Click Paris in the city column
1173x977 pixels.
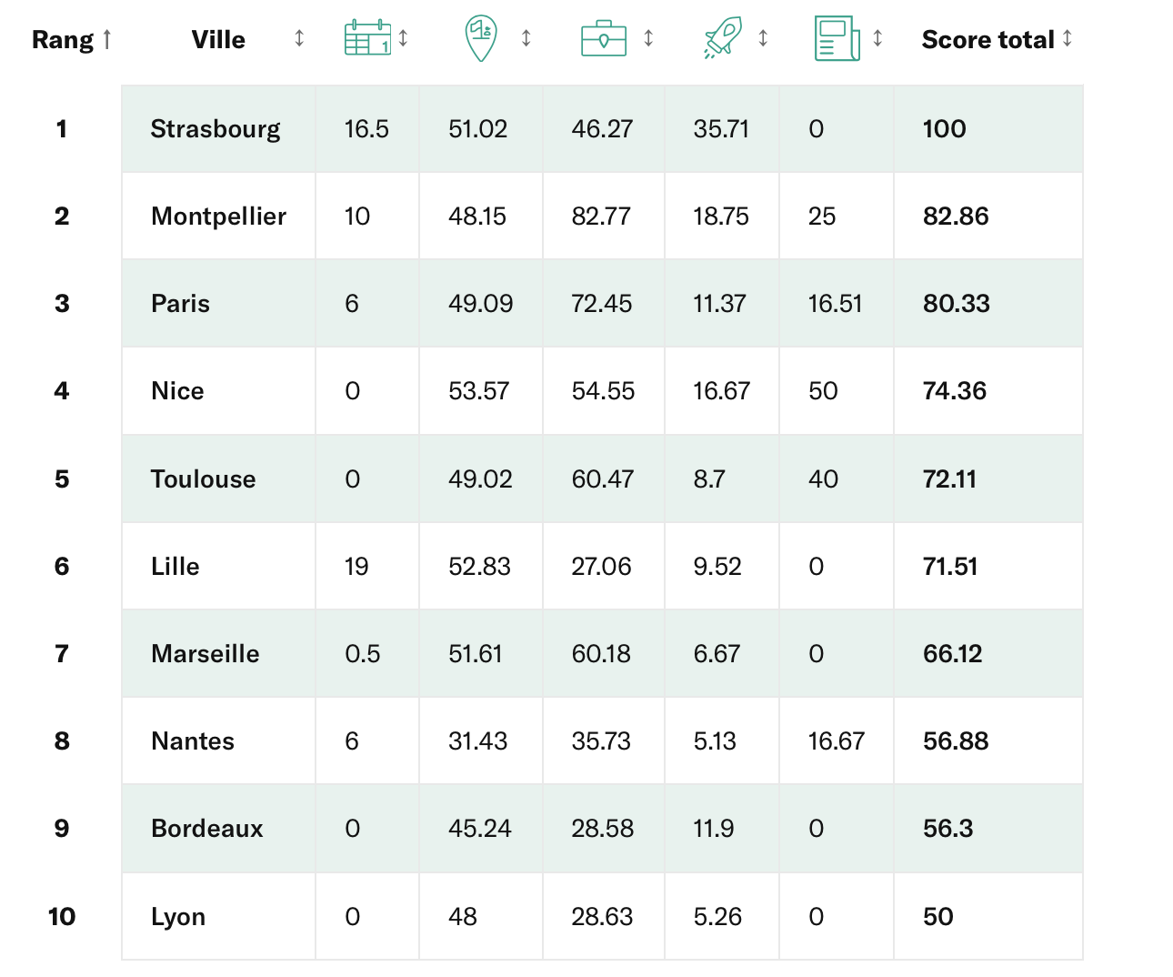coord(180,304)
